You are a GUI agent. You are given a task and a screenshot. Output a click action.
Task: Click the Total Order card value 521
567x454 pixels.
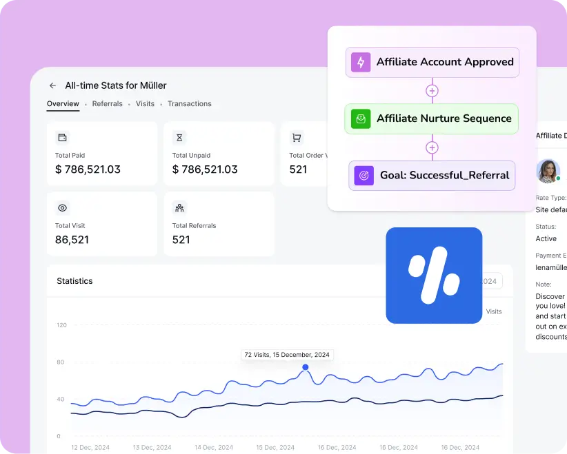coord(298,169)
